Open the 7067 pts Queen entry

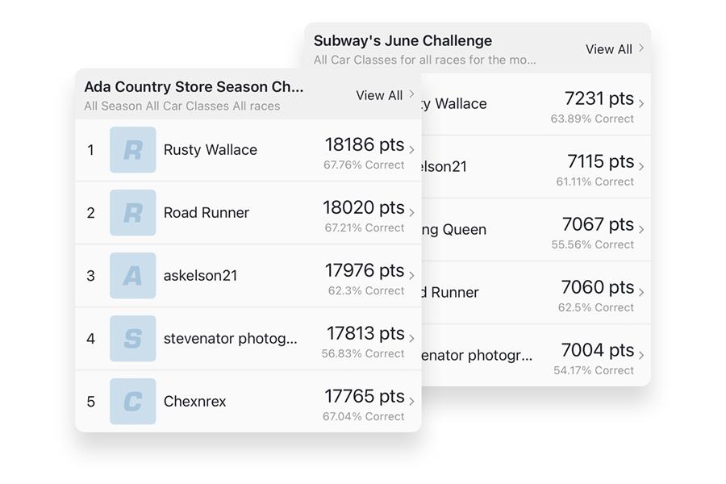(536, 230)
